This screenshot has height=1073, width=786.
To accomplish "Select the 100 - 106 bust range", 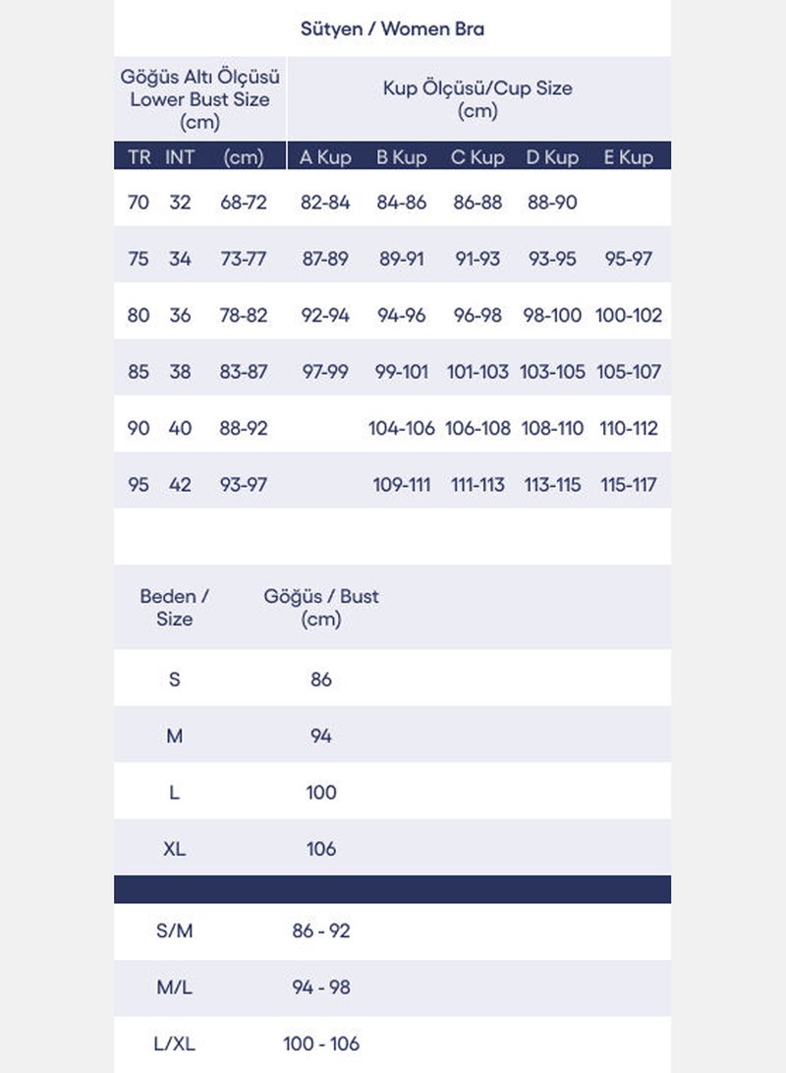I will click(321, 1044).
